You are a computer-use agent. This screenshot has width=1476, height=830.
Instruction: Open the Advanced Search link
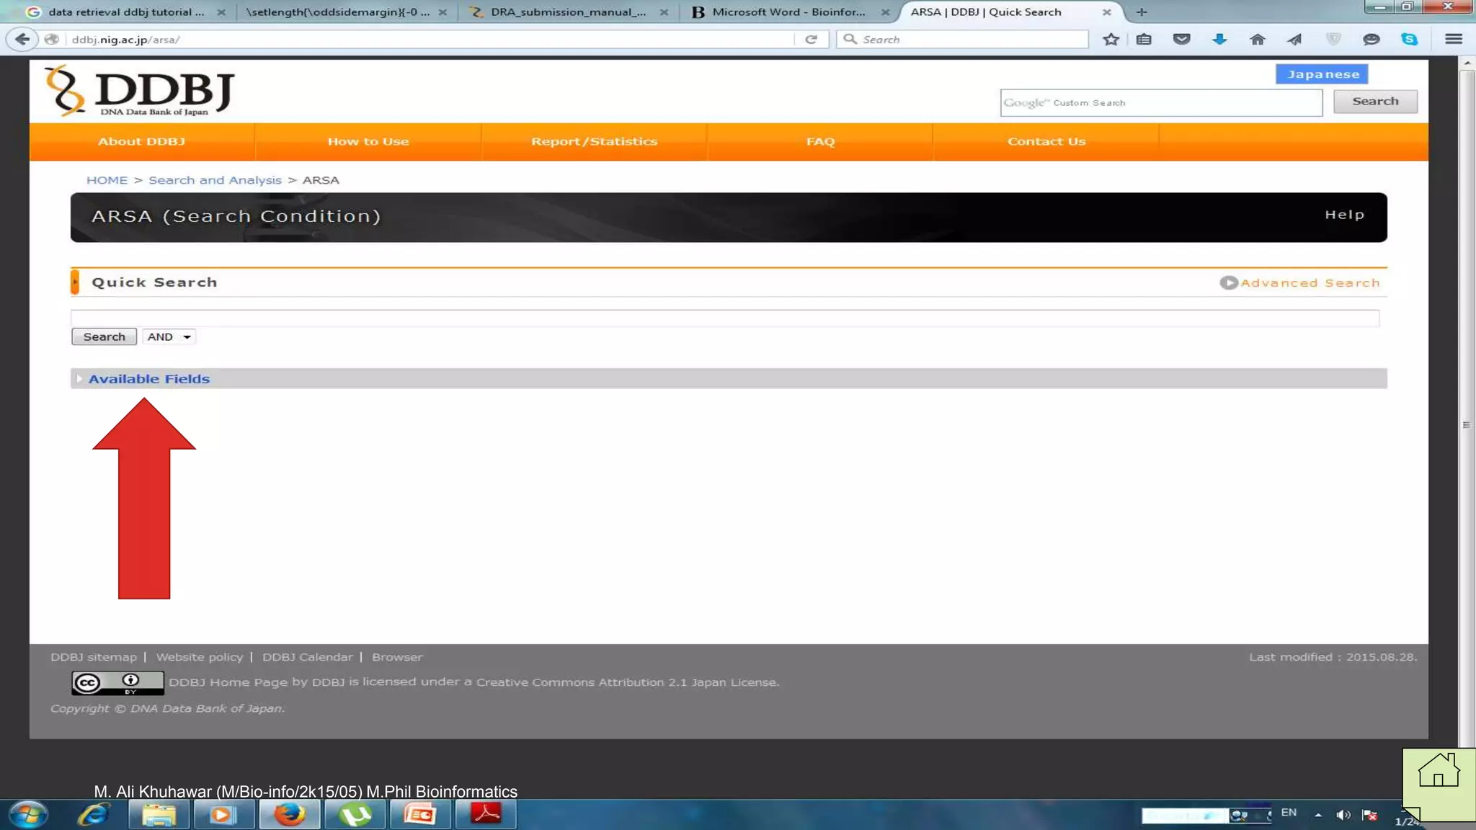pos(1309,283)
